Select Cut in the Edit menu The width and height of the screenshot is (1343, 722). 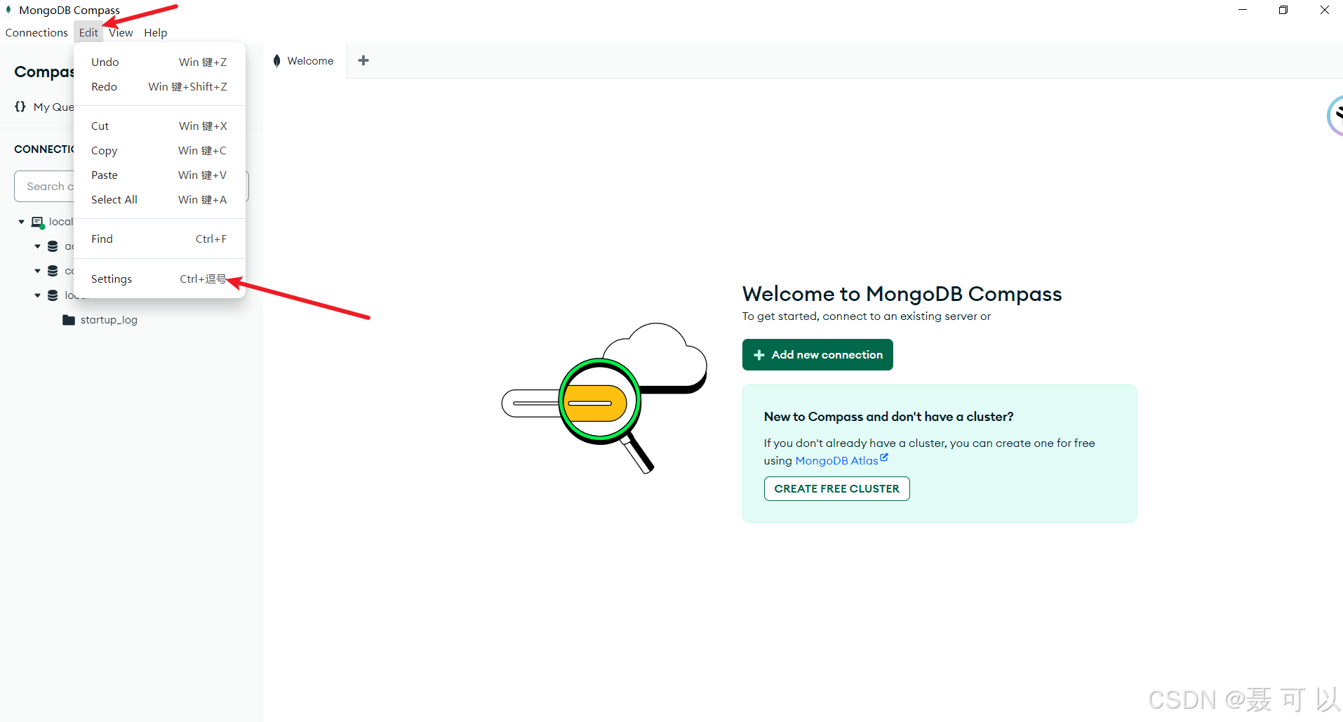point(159,126)
